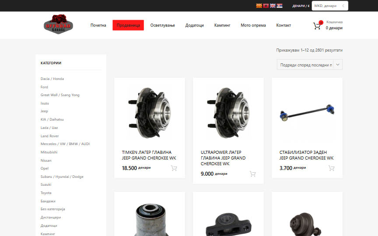
Task: Switch language using the Albanian flag
Action: pos(266,6)
